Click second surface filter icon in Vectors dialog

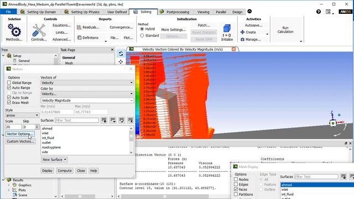coord(113,121)
